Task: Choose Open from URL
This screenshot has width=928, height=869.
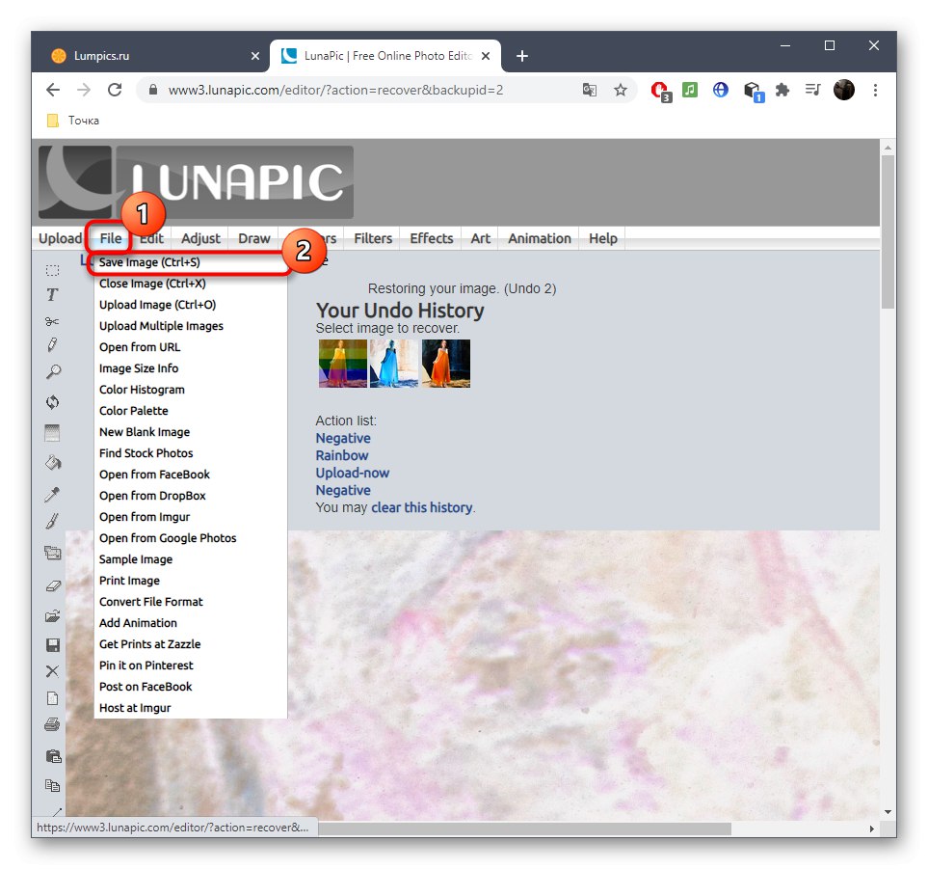Action: coord(190,347)
